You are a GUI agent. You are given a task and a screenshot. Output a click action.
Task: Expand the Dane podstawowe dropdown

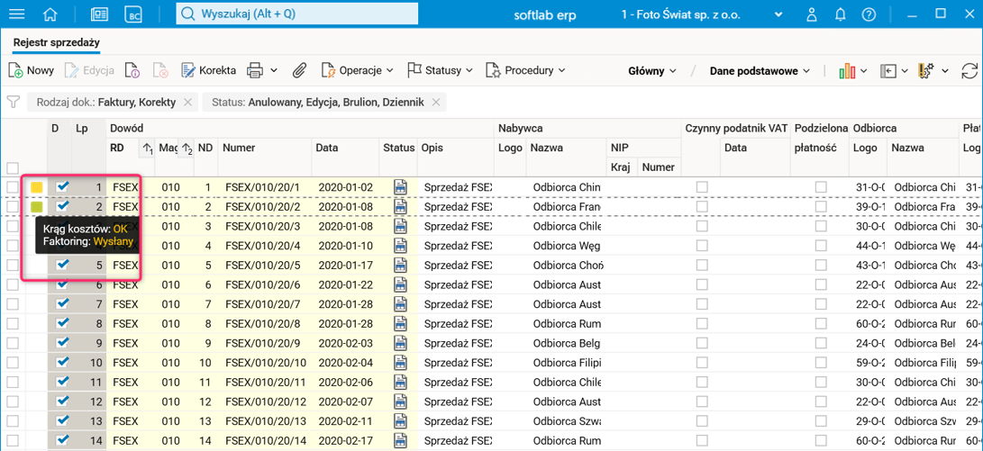pos(760,71)
